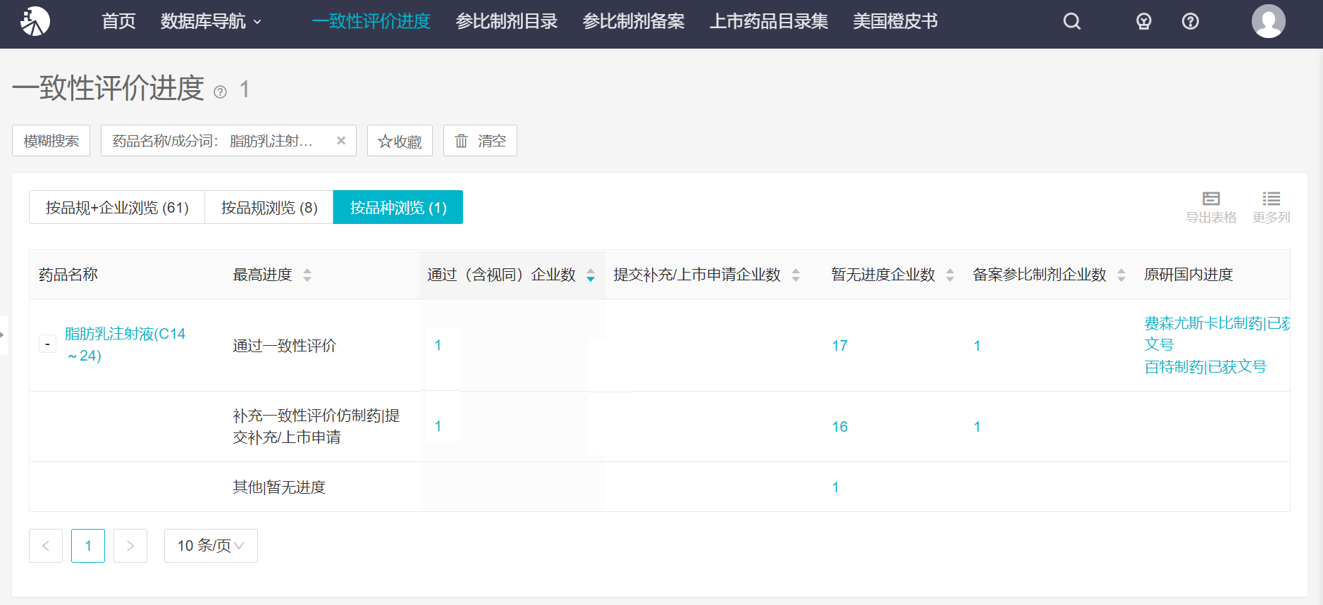Click the ☆收藏 favorite button
1323x605 pixels.
[400, 140]
